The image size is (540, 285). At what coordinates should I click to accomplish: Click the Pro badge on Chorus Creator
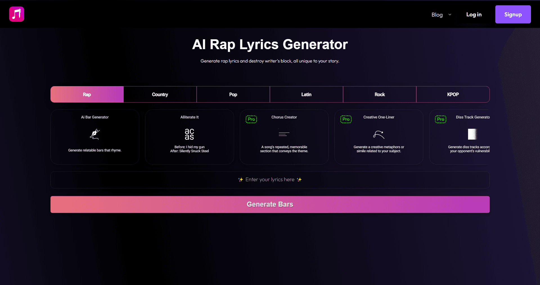click(x=251, y=119)
